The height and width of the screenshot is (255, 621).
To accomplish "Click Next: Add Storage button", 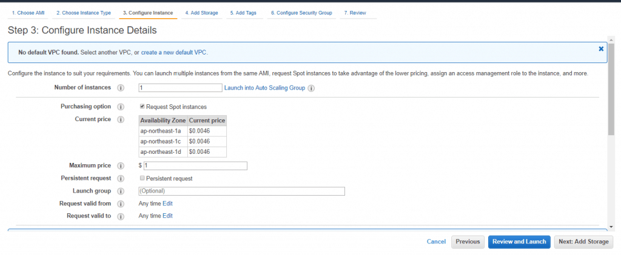I will coord(584,242).
